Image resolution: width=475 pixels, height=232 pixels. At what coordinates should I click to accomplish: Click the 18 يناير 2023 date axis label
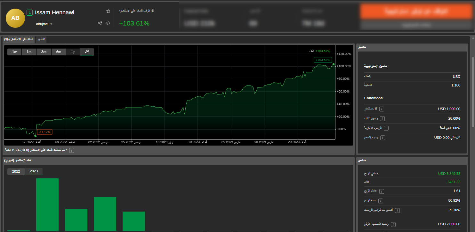point(165,142)
